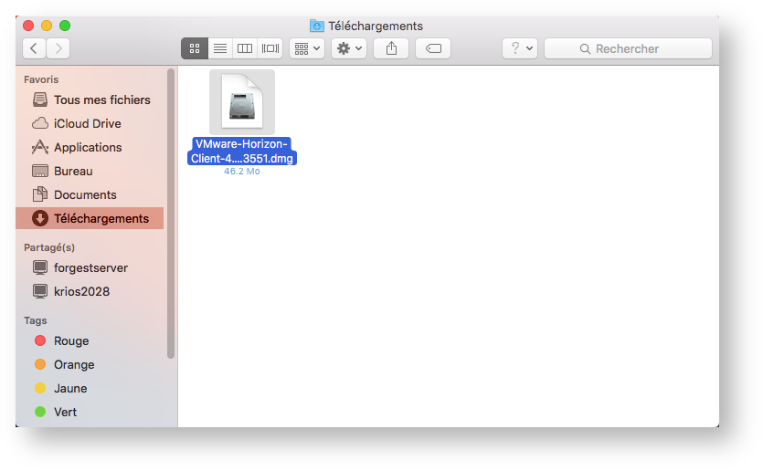
Task: Select the VMware Horizon dmg file icon
Action: pos(242,102)
